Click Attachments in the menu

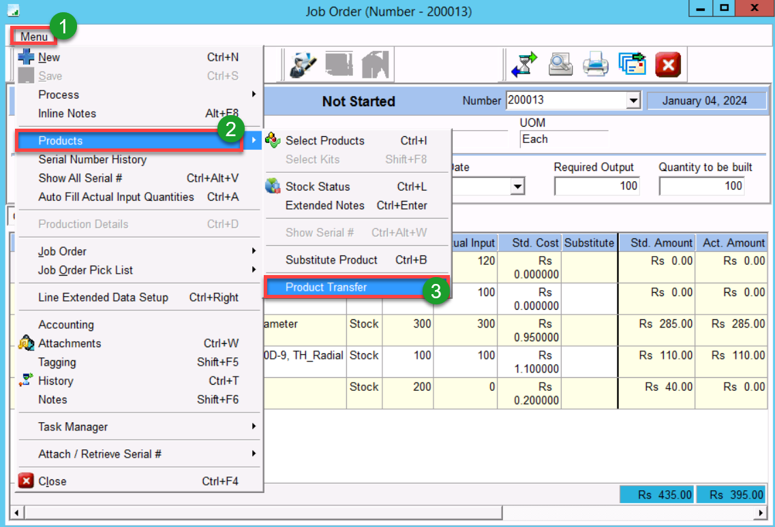[70, 344]
